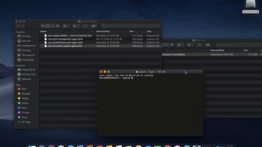Open gear action menu in MAU2.0 toolbar
The image size is (262, 147).
(x=190, y=45)
